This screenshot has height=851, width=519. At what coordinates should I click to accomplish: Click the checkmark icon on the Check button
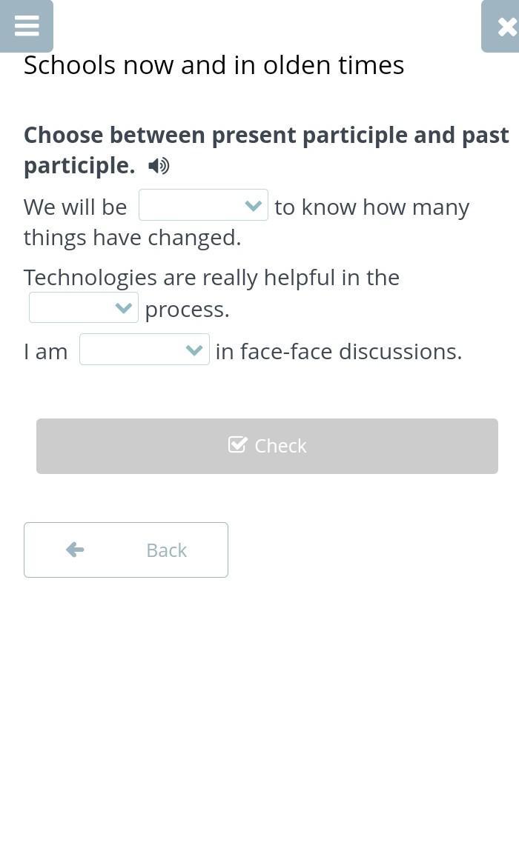tap(237, 444)
